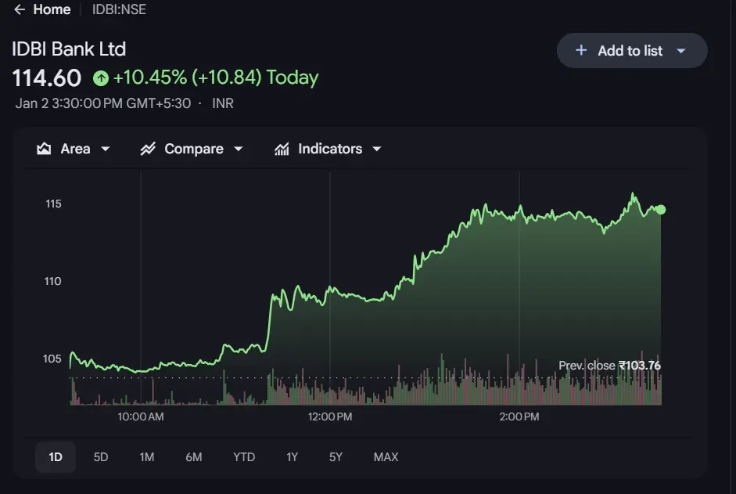
Task: Click the plus icon on Add to list
Action: coord(581,51)
